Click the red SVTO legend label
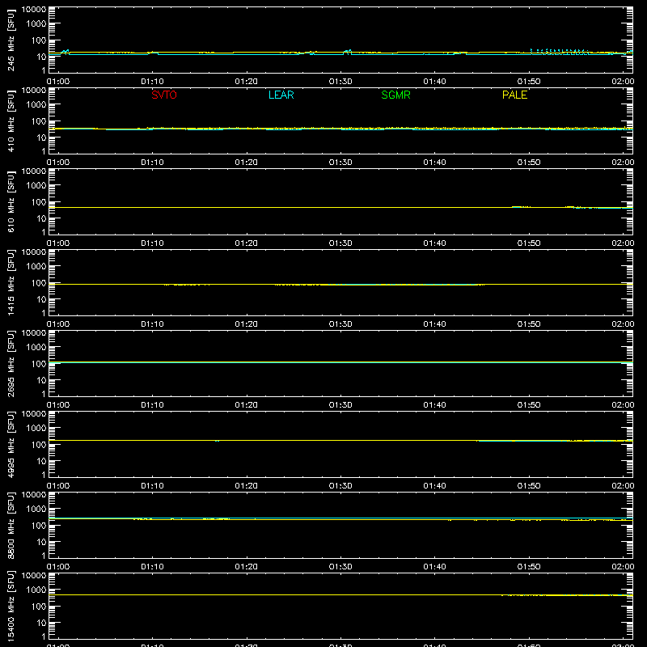 pyautogui.click(x=164, y=95)
